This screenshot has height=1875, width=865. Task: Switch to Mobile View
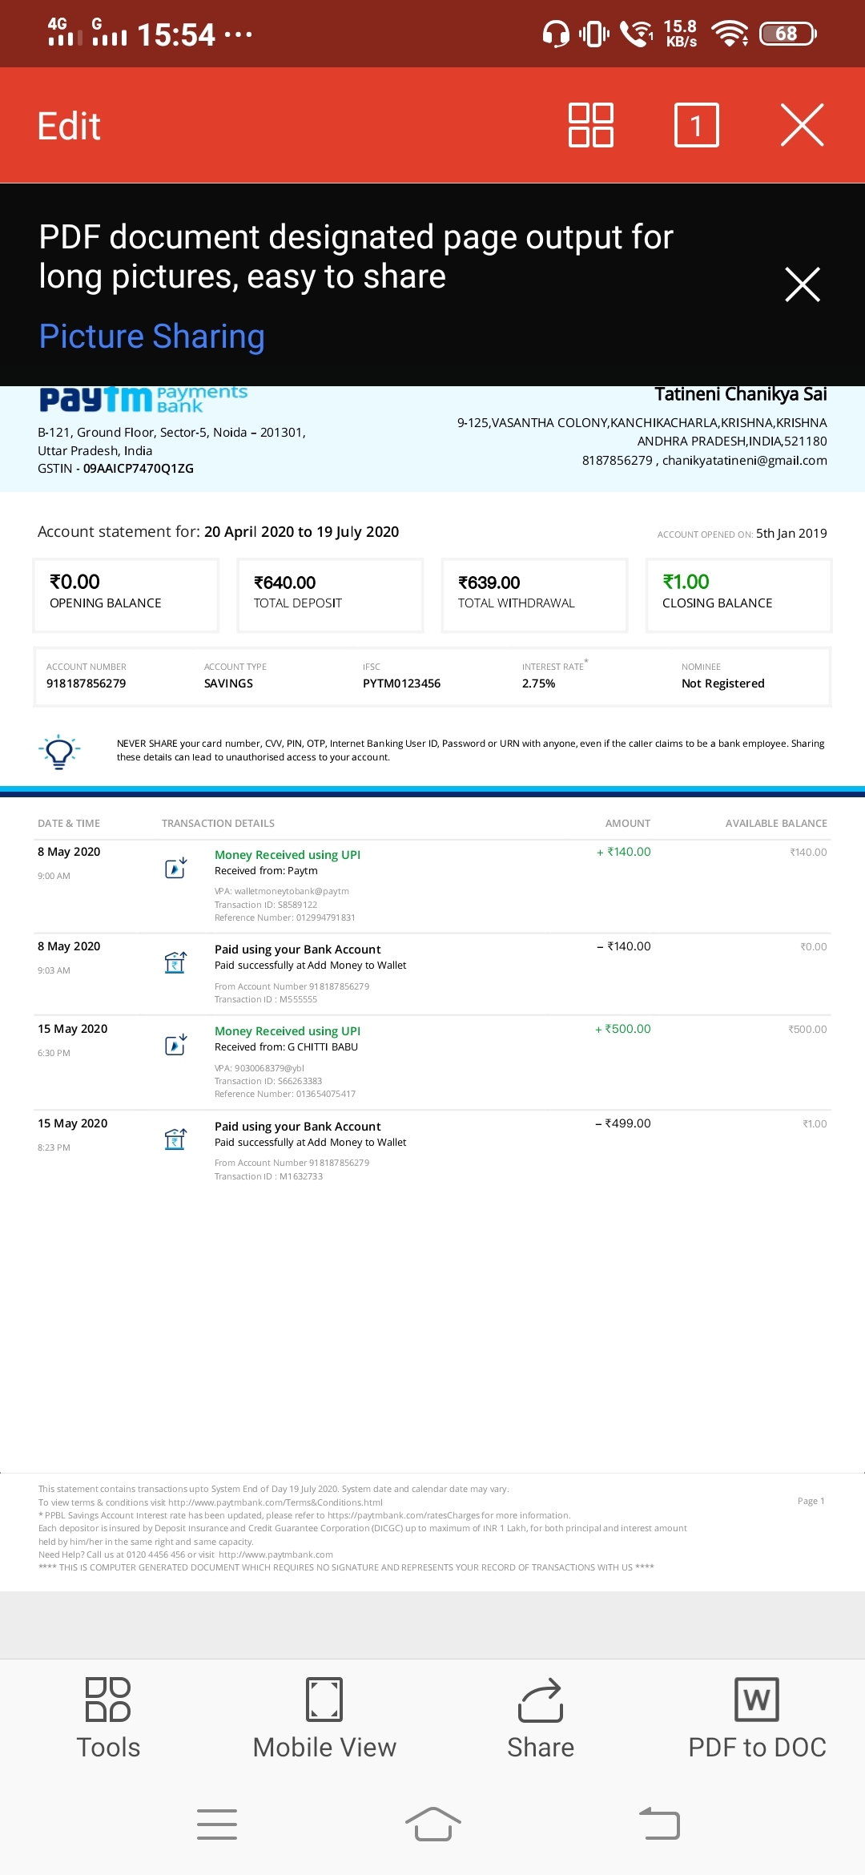(x=324, y=1719)
